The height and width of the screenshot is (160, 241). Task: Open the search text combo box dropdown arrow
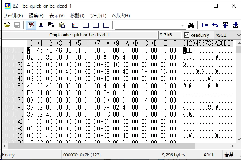[183, 25]
